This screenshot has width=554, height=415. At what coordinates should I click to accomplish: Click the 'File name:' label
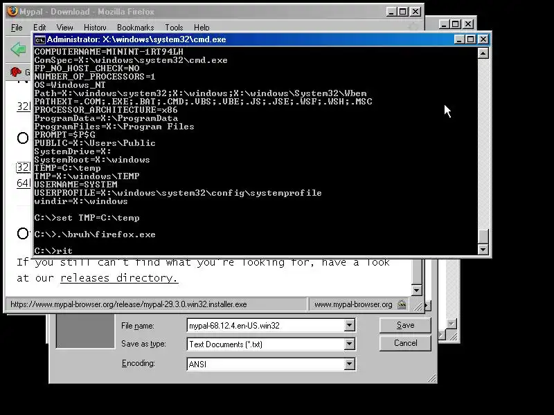138,326
